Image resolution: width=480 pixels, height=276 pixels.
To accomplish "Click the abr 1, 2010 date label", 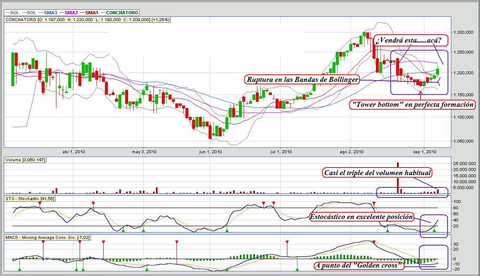I will pyautogui.click(x=74, y=152).
